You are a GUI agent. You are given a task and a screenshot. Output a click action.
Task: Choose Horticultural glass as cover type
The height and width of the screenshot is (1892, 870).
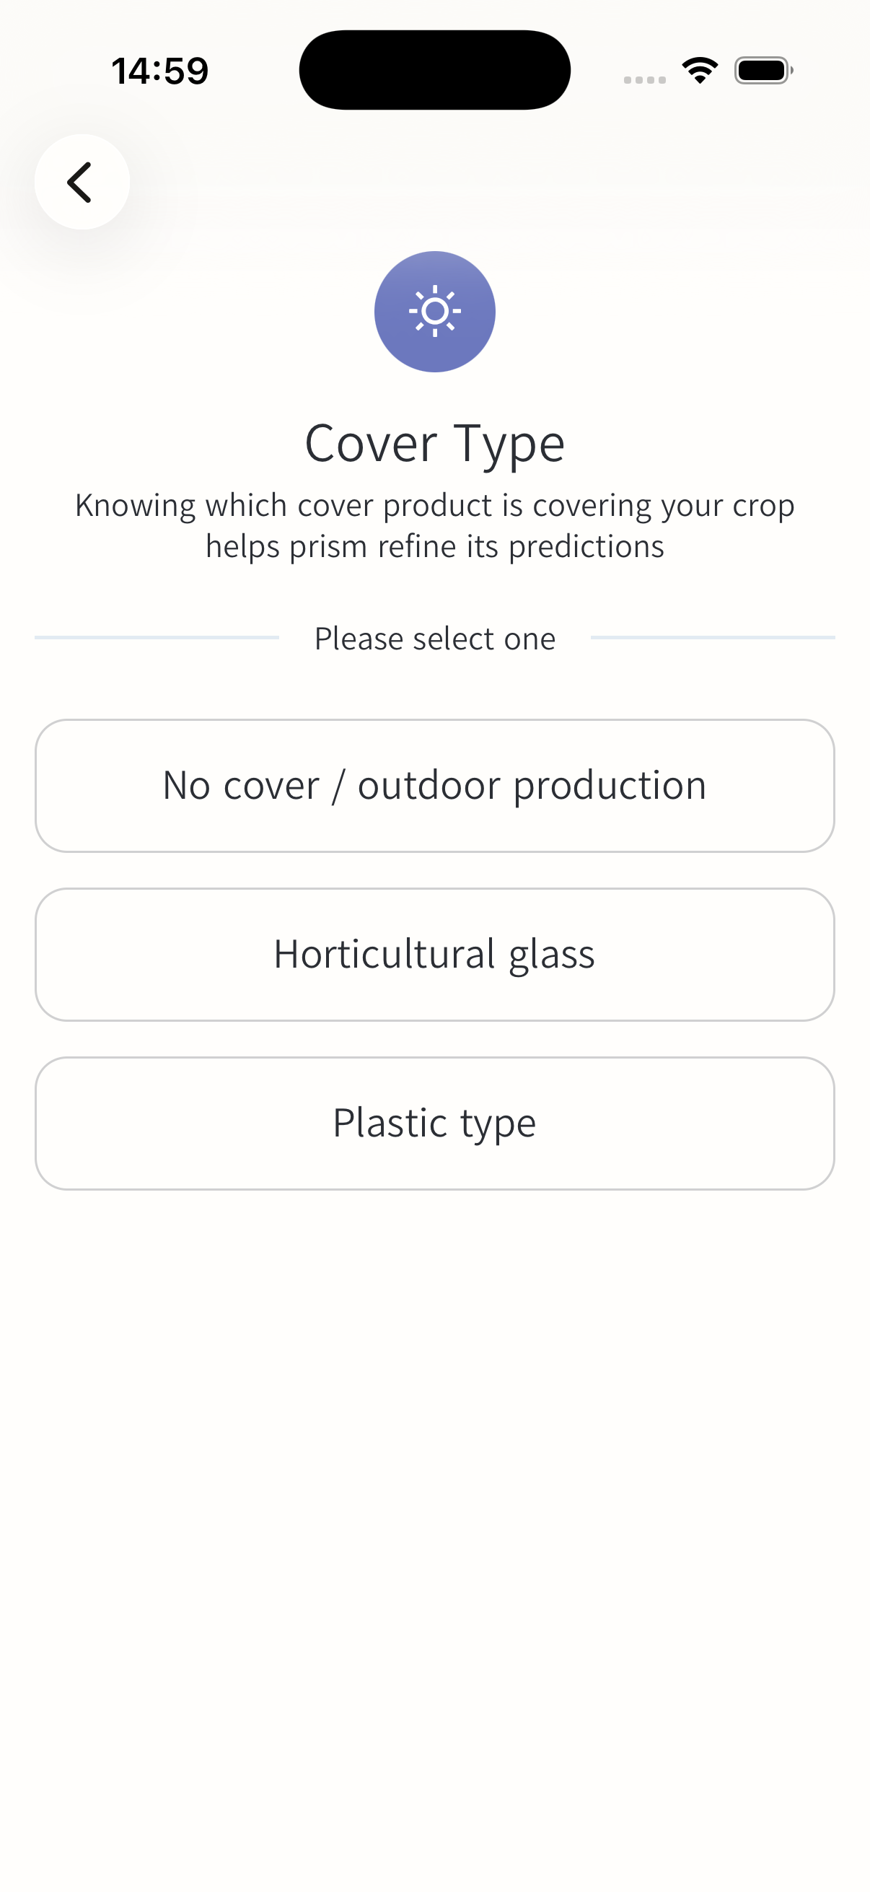pos(434,954)
